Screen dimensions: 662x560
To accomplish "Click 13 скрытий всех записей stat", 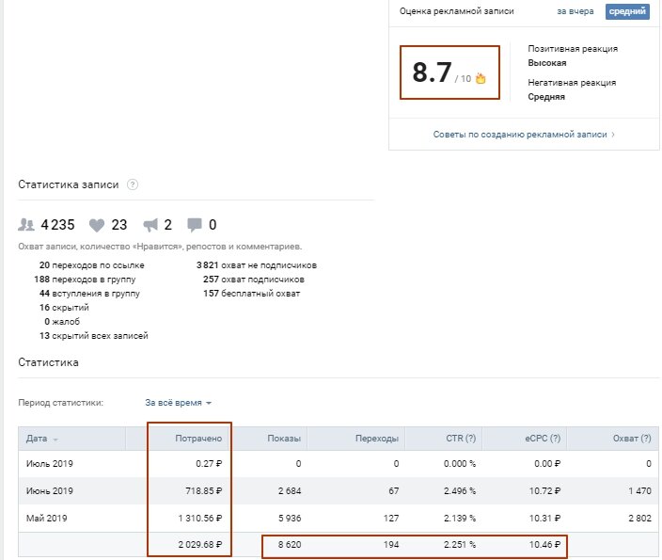I will 94,336.
